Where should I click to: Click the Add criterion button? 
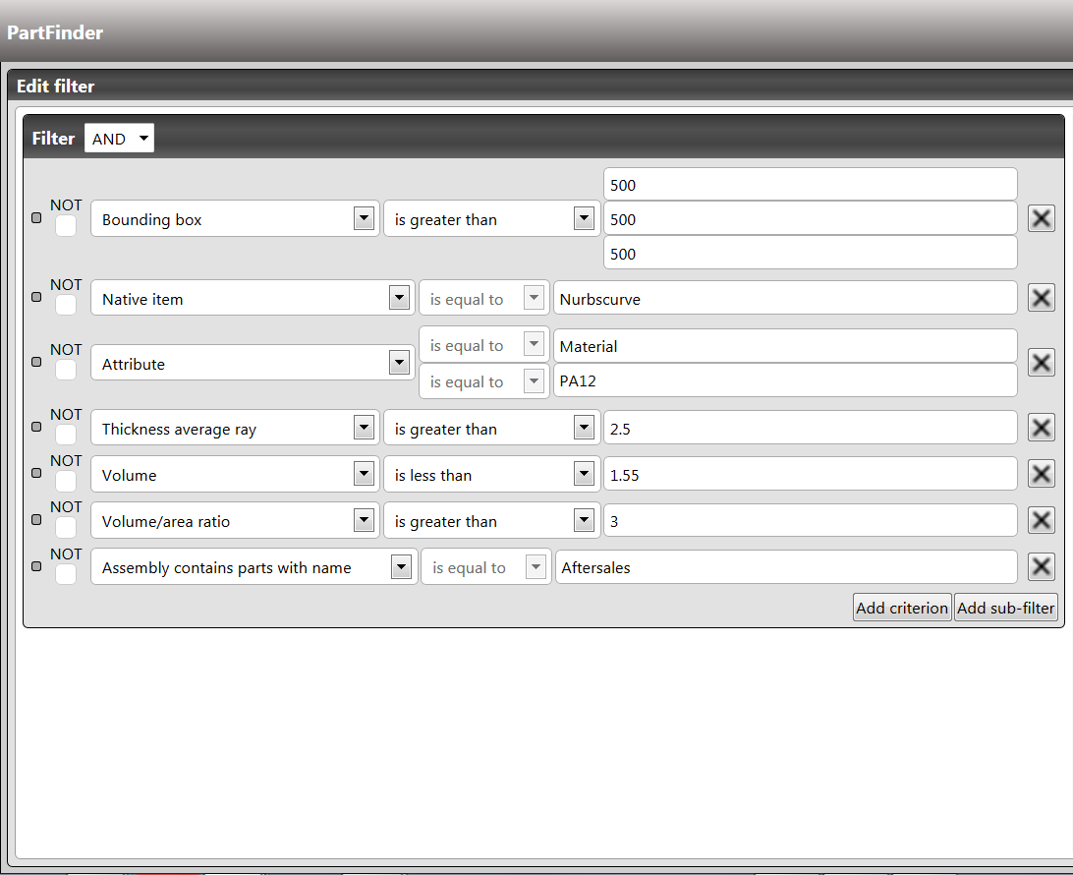point(902,608)
